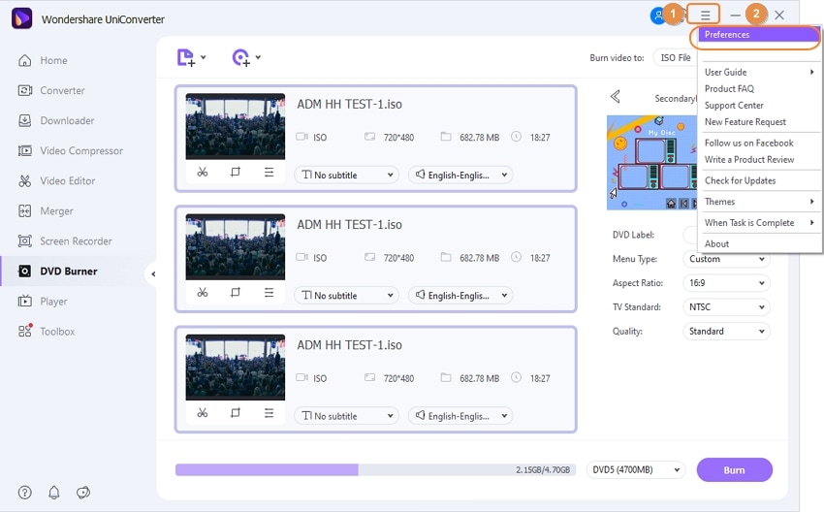Open the Quality Standard dropdown
Viewport: 824px width, 512px height.
tap(726, 332)
